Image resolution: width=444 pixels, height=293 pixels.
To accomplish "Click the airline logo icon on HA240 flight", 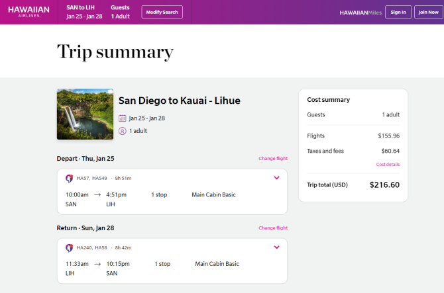I will pyautogui.click(x=70, y=248).
